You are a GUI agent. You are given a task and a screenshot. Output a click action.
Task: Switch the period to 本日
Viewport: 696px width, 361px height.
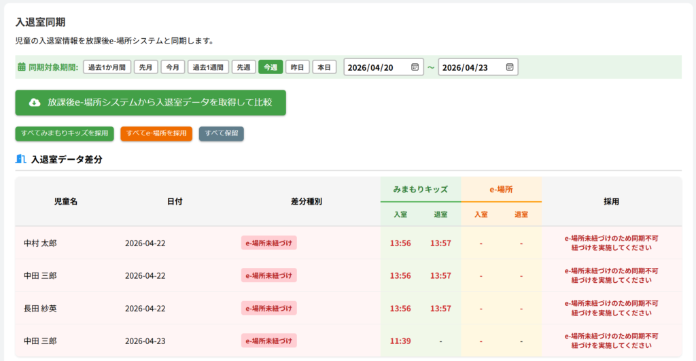(x=324, y=67)
